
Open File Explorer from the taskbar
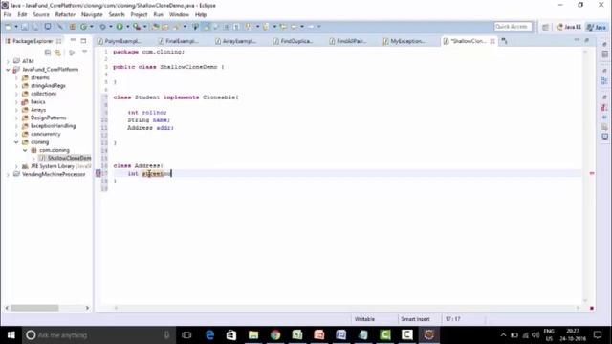(x=253, y=334)
